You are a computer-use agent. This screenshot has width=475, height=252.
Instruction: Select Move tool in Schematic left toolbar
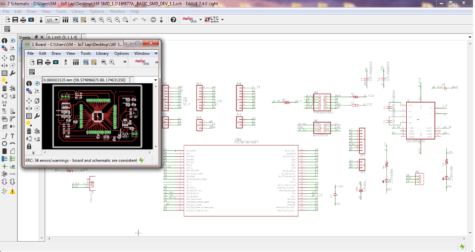(x=4, y=58)
